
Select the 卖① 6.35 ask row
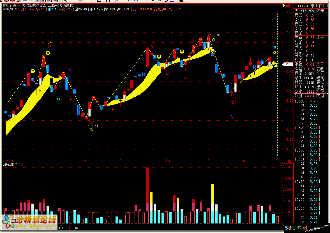[311, 33]
